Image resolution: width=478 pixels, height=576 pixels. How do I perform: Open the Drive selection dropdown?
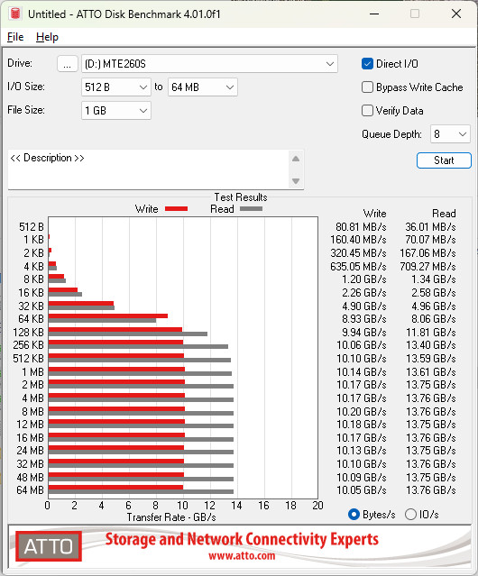coord(209,64)
